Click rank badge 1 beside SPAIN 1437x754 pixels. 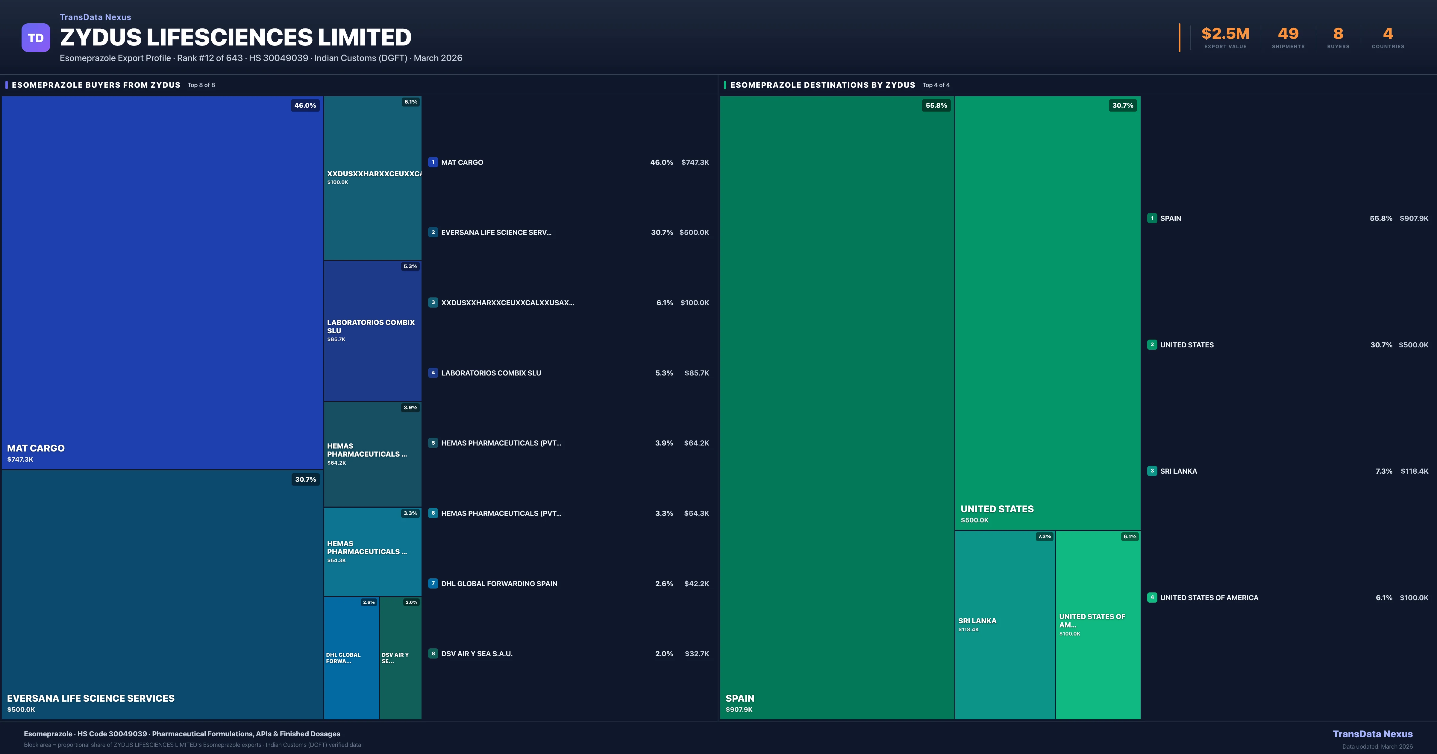(x=1152, y=218)
